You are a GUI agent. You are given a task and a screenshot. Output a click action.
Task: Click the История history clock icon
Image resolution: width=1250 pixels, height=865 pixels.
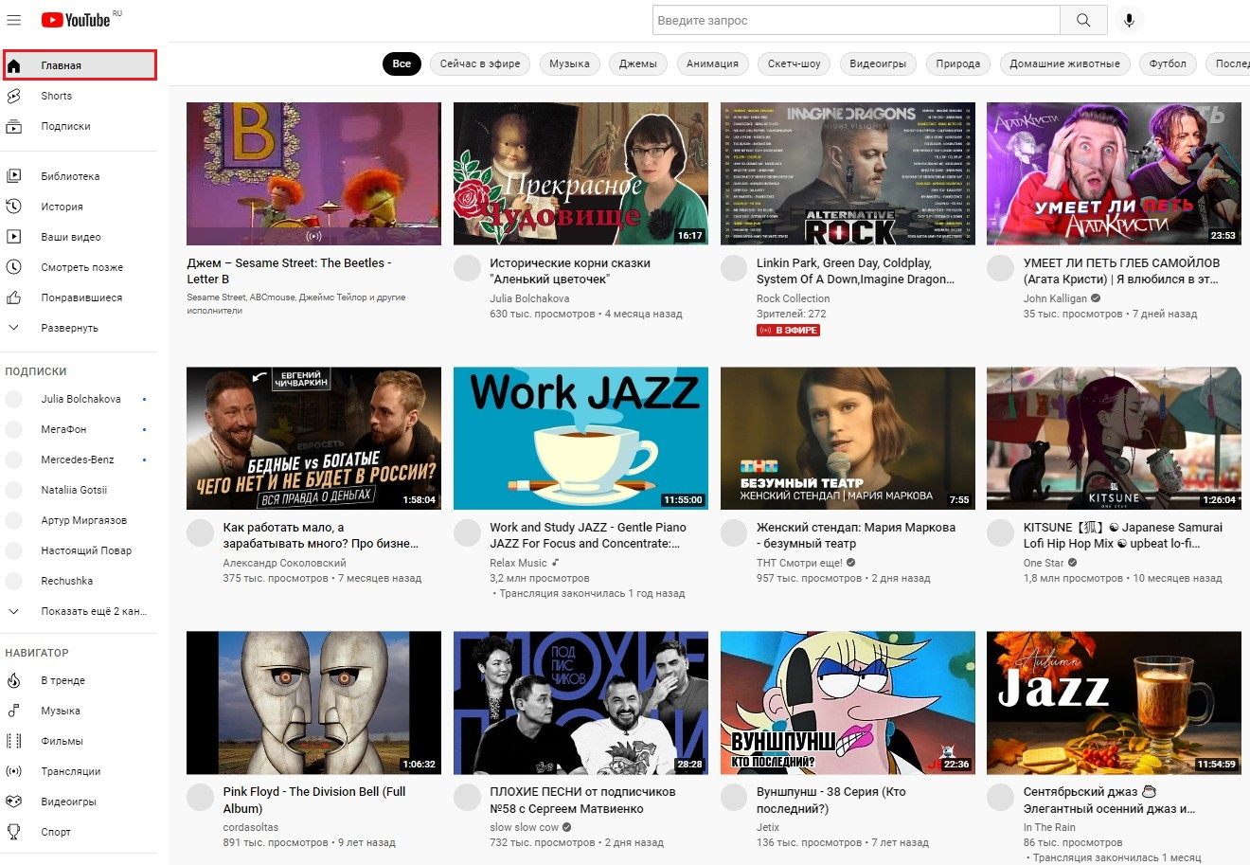pyautogui.click(x=14, y=207)
